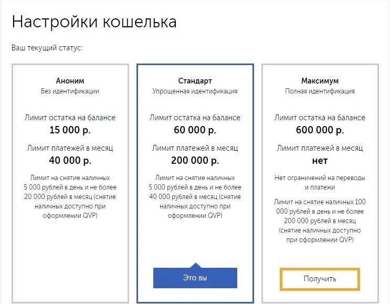The image size is (390, 304).
Task: Click the 40 000 р. monthly payment limit
Action: (70, 161)
